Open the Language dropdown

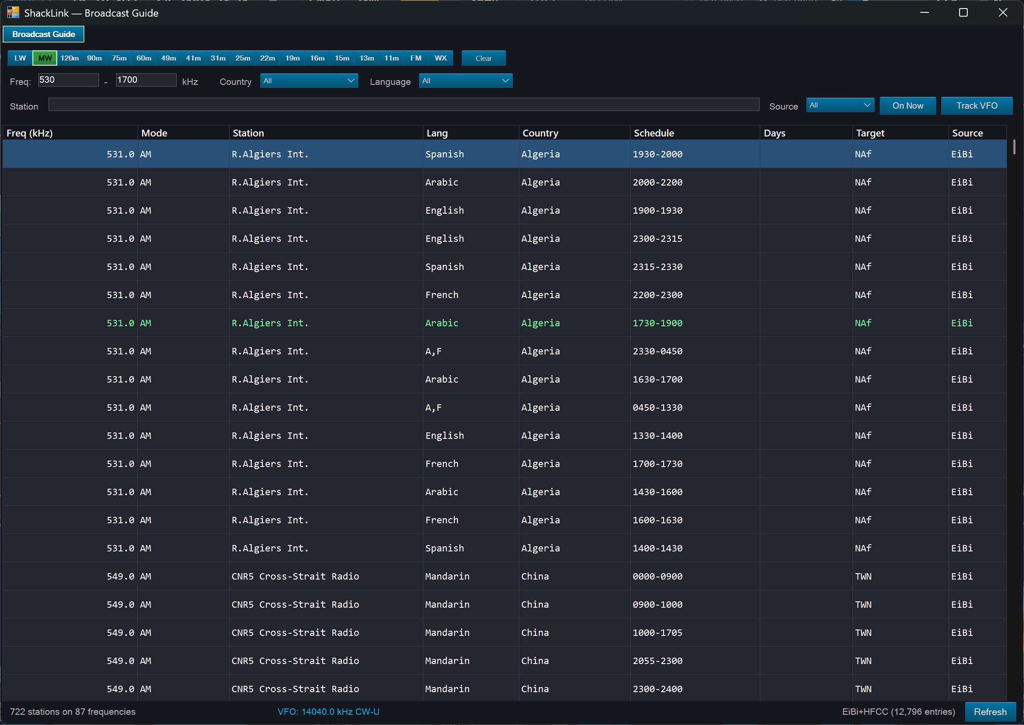465,81
